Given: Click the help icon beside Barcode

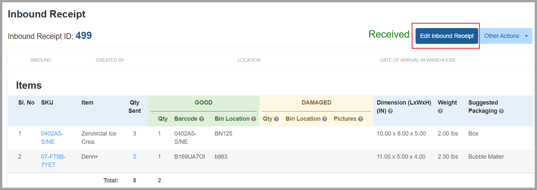Looking at the screenshot, I should [201, 119].
